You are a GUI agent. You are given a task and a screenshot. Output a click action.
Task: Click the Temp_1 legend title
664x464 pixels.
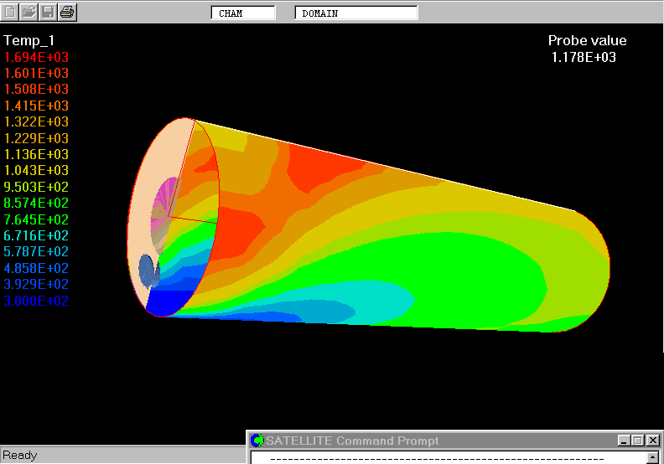click(29, 40)
